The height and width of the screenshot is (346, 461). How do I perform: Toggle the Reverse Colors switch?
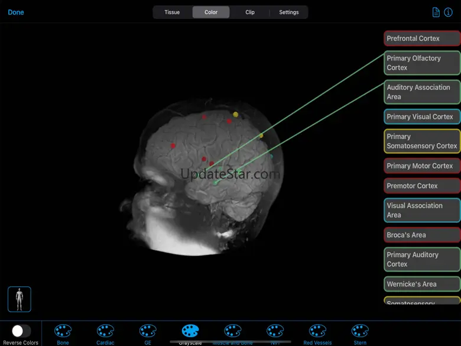click(x=21, y=331)
